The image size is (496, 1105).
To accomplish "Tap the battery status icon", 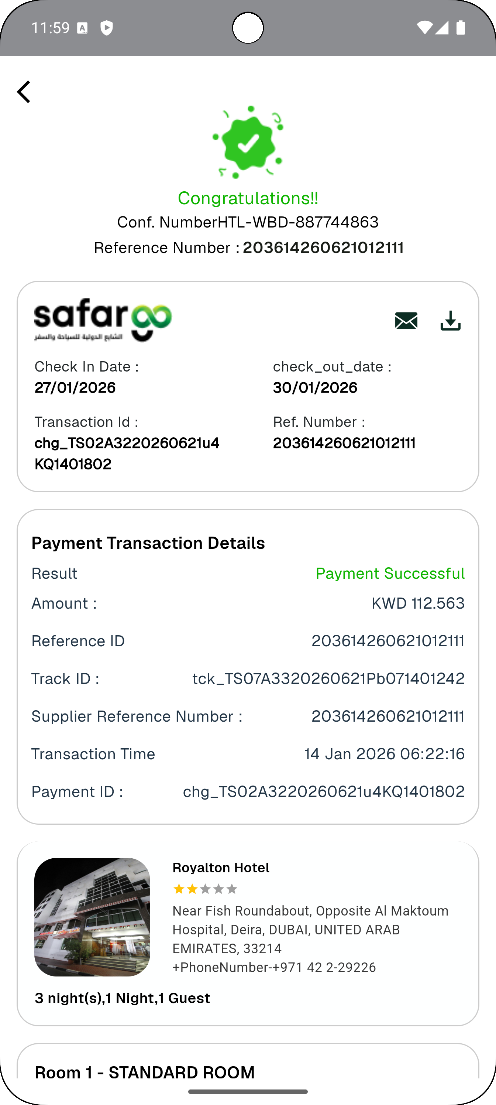I will (461, 28).
